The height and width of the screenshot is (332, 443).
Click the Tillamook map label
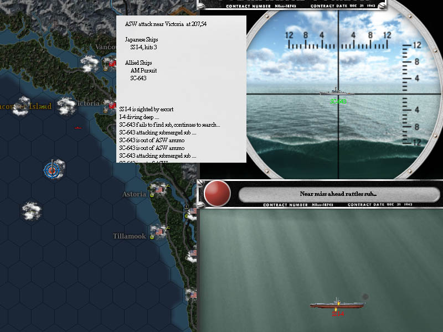click(130, 236)
